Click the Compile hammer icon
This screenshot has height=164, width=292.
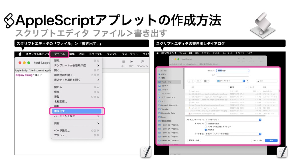pyautogui.click(x=142, y=62)
